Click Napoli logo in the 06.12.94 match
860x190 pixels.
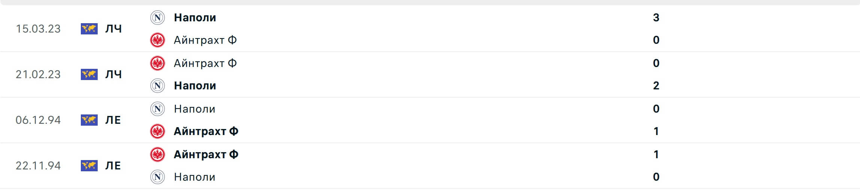pyautogui.click(x=158, y=109)
